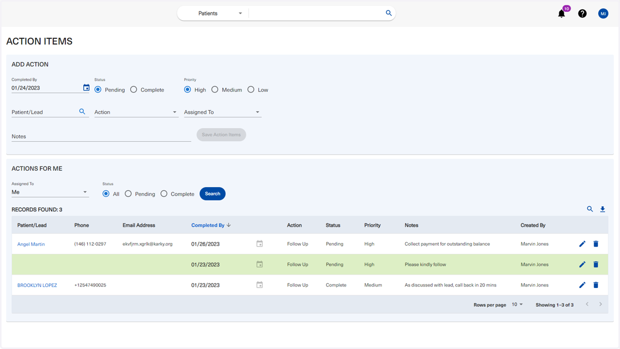Open calendar icon in BROOKLYN LOPEZ row
Image resolution: width=620 pixels, height=349 pixels.
click(x=260, y=285)
